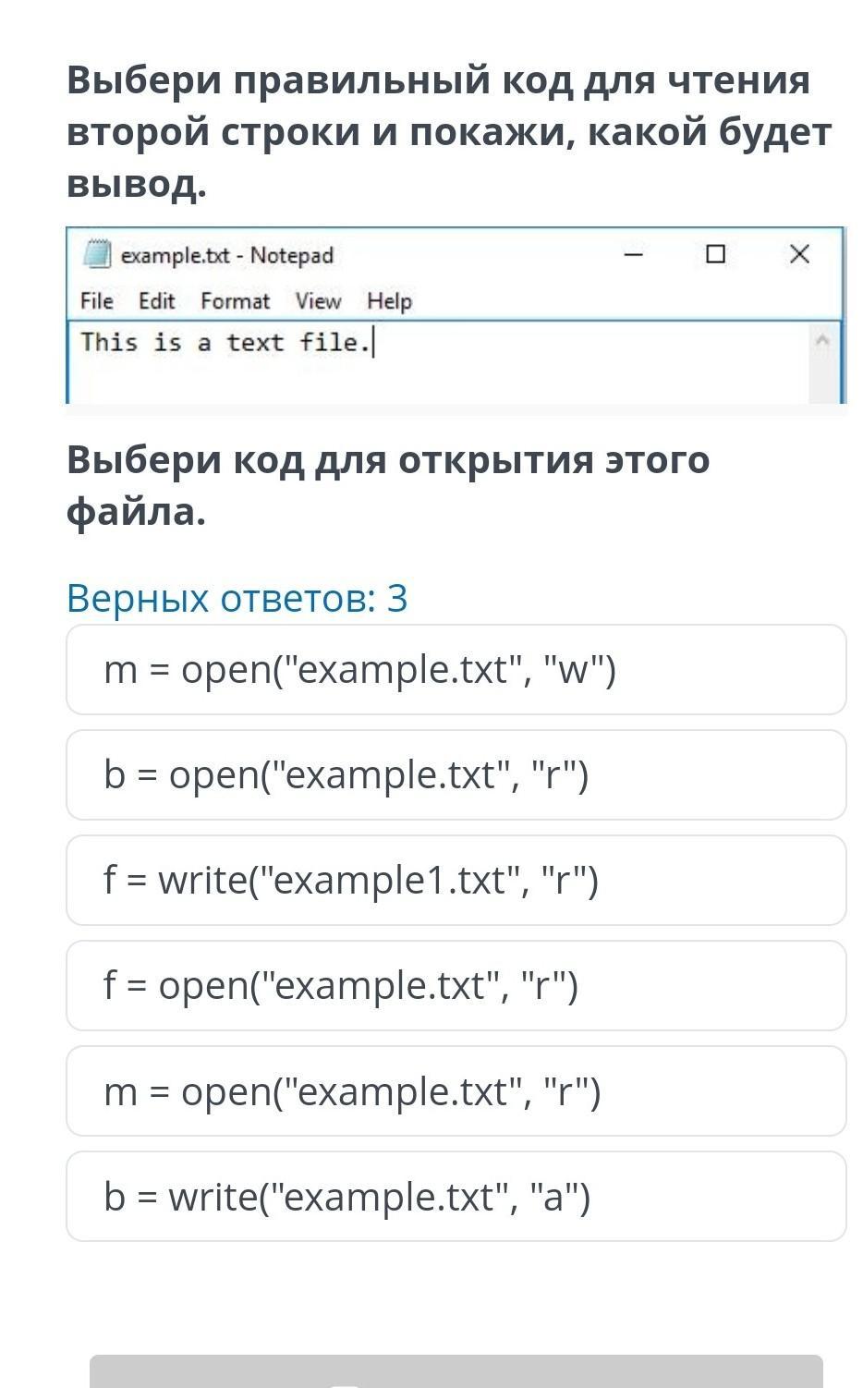Select answer m = open("example.txt", "w")
This screenshot has height=1388, width=863.
pyautogui.click(x=456, y=670)
